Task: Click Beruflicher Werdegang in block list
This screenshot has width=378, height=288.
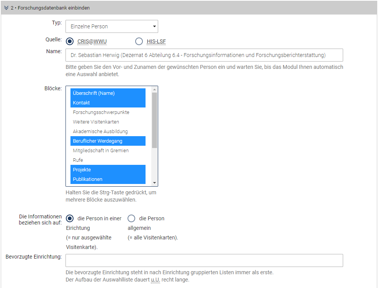Action: click(x=108, y=141)
